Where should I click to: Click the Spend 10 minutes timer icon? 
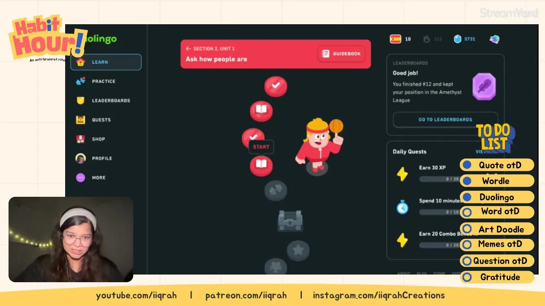coord(402,207)
